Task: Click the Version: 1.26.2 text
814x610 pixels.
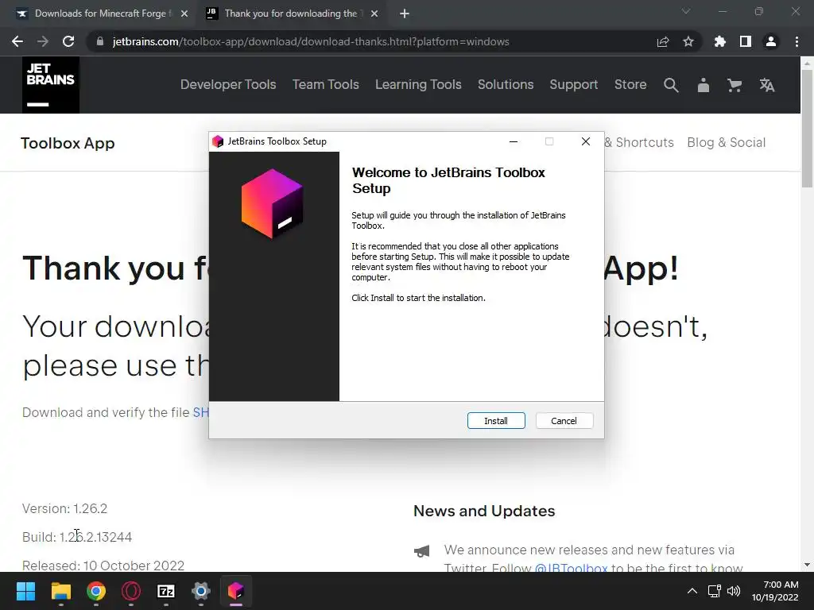Action: tap(64, 508)
